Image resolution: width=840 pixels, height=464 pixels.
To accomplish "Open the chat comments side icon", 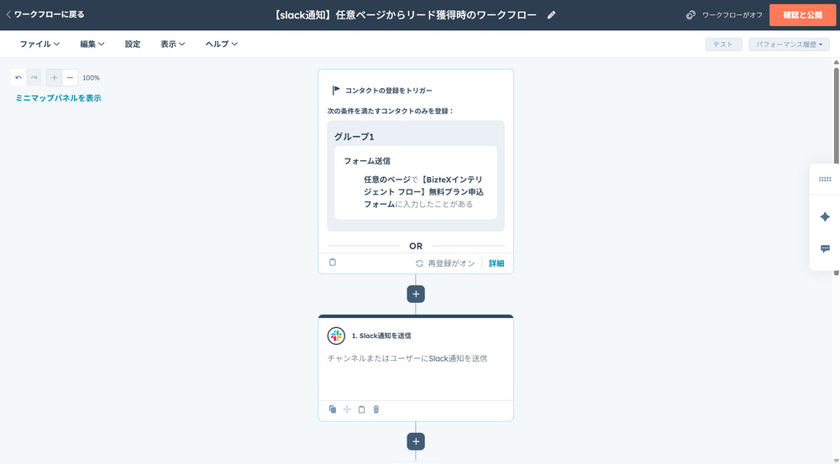I will coord(825,249).
